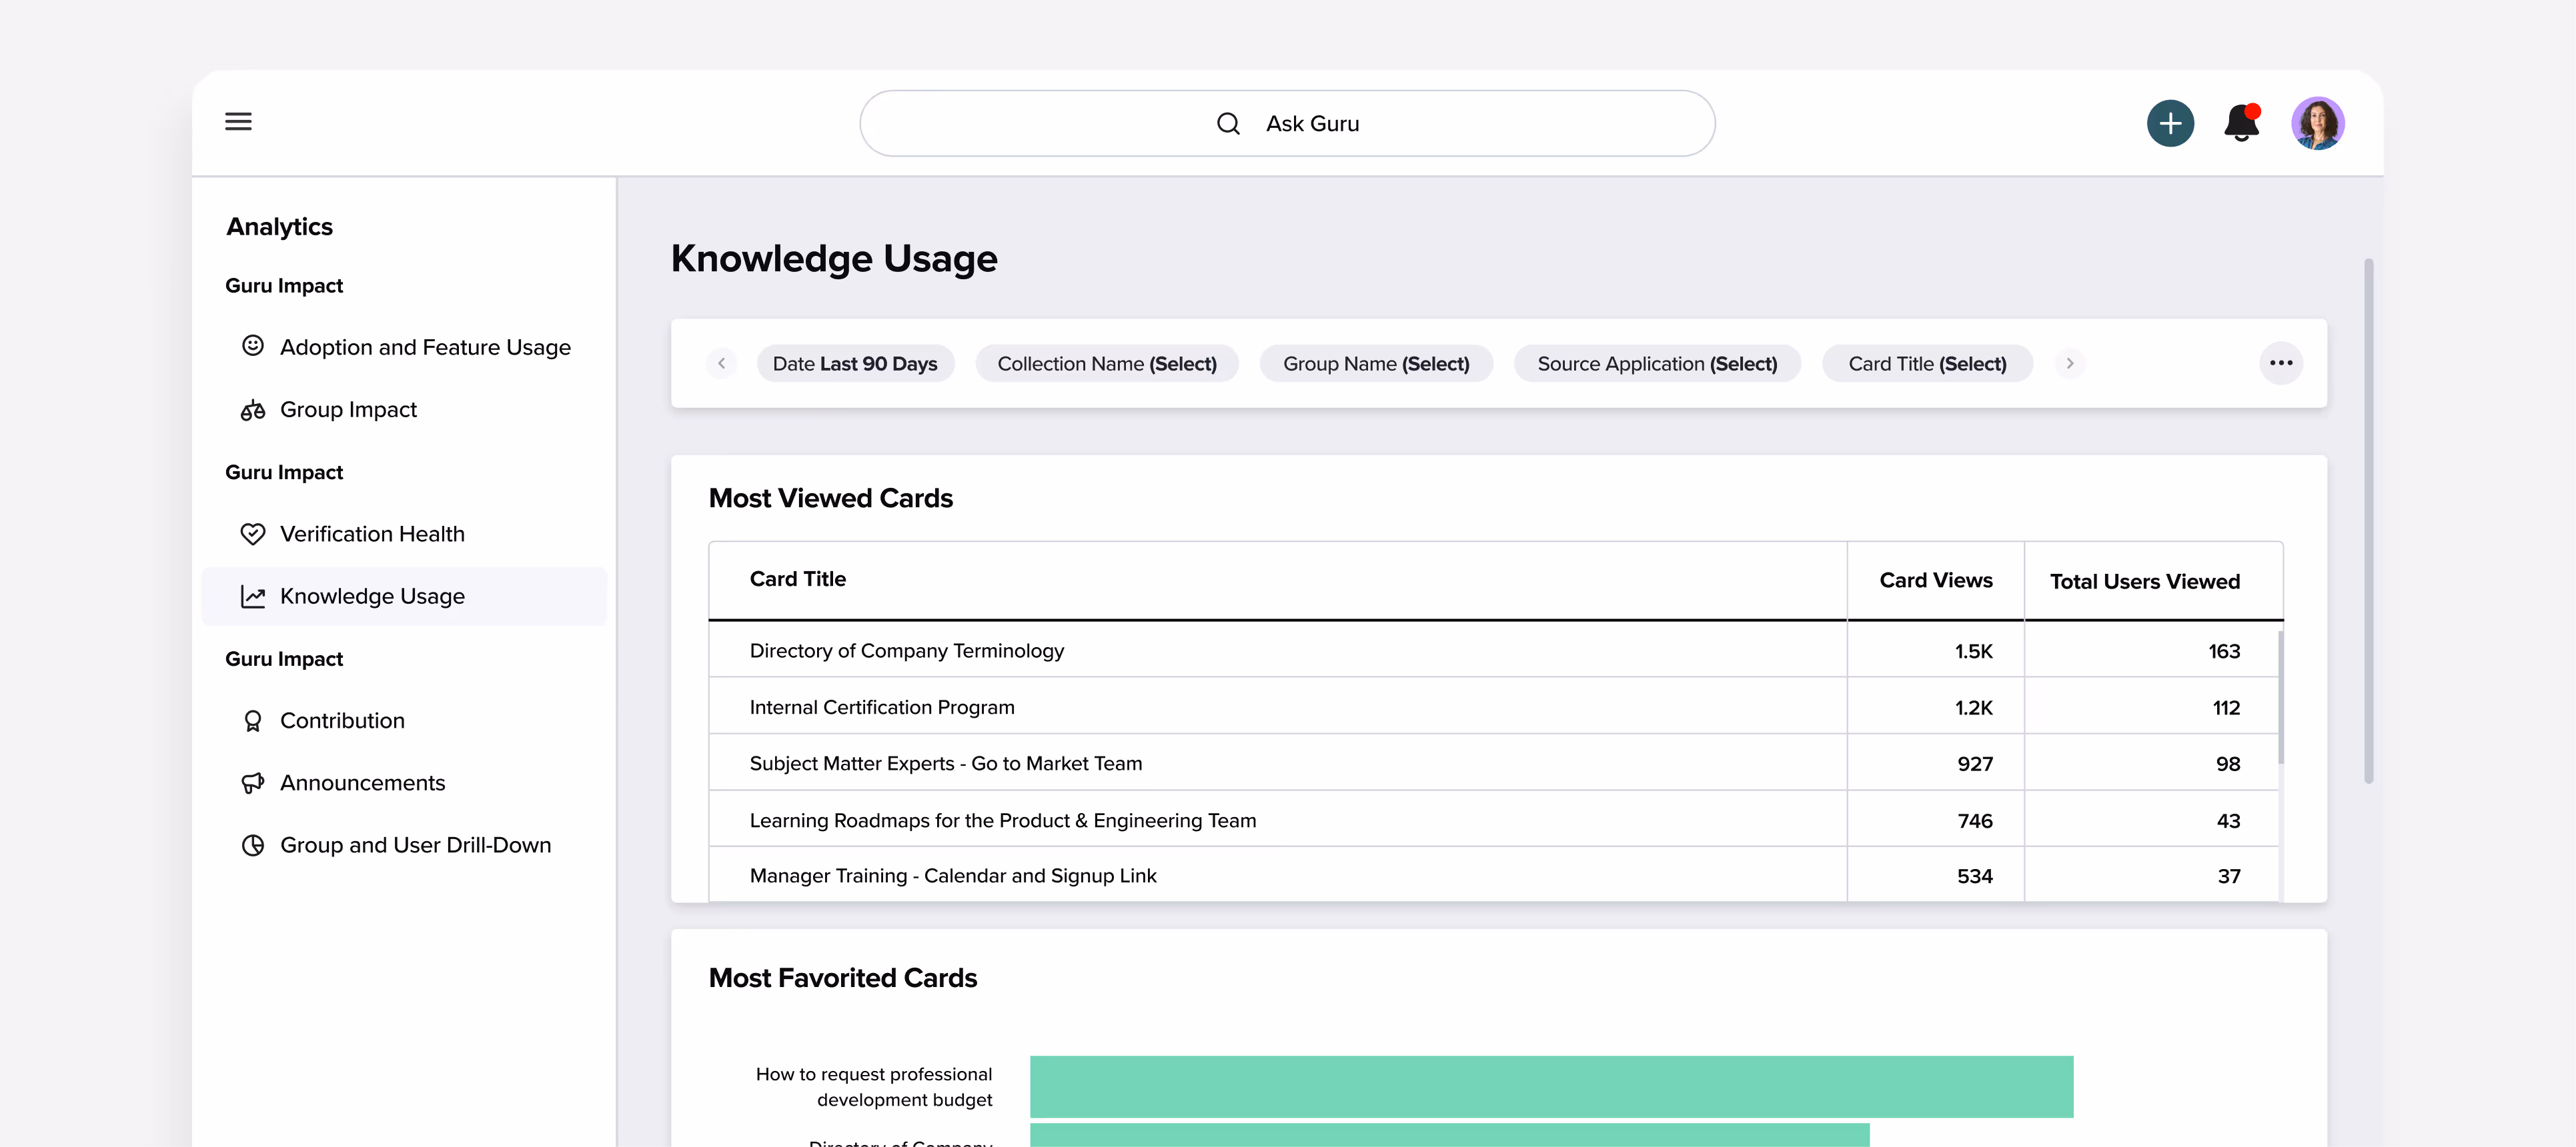Open the notifications bell
This screenshot has height=1147, width=2576.
2241,123
